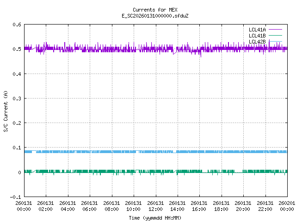Click the purple dip just before 16:00
296x222 pixels.
point(200,55)
